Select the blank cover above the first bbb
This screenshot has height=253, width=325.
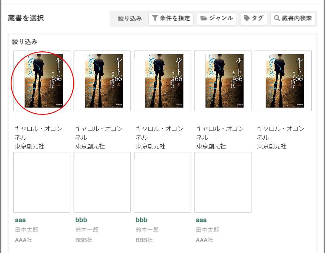pos(102,182)
